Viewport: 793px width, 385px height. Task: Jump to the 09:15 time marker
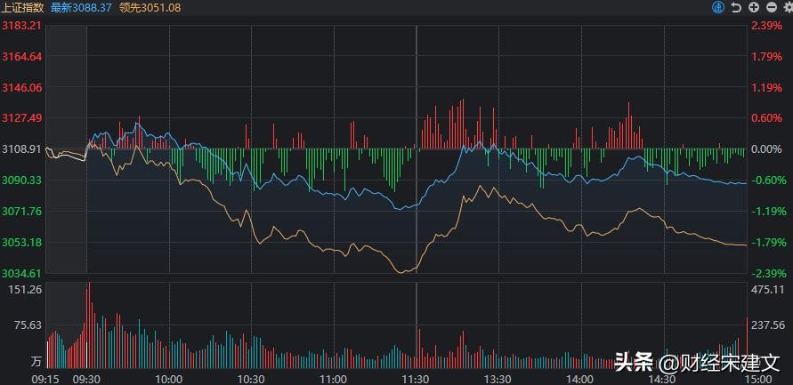(46, 379)
